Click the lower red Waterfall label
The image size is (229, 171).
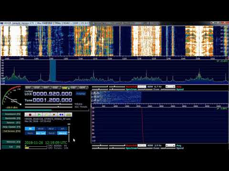[x=131, y=145]
